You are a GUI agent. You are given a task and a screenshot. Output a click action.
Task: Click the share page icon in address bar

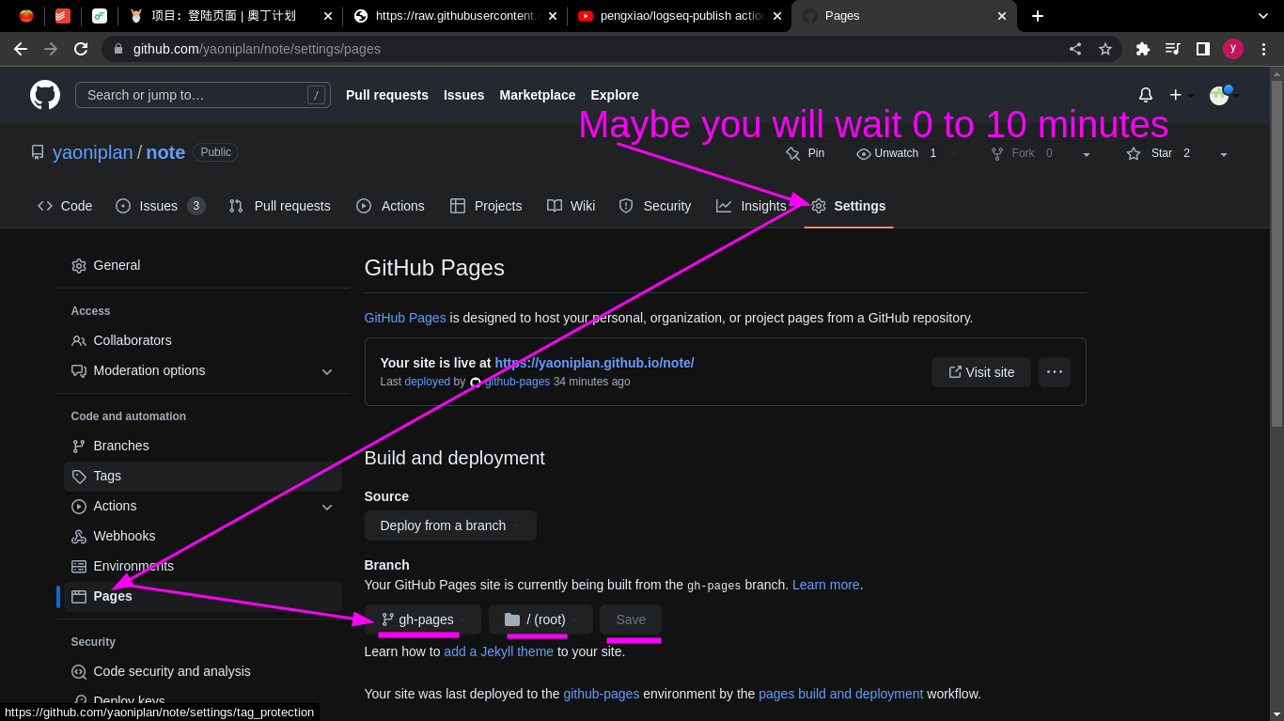(1075, 49)
